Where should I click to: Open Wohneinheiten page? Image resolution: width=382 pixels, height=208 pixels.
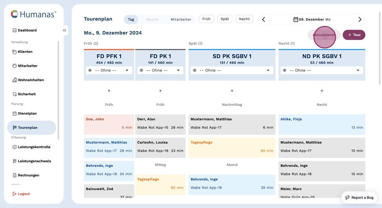point(28,80)
